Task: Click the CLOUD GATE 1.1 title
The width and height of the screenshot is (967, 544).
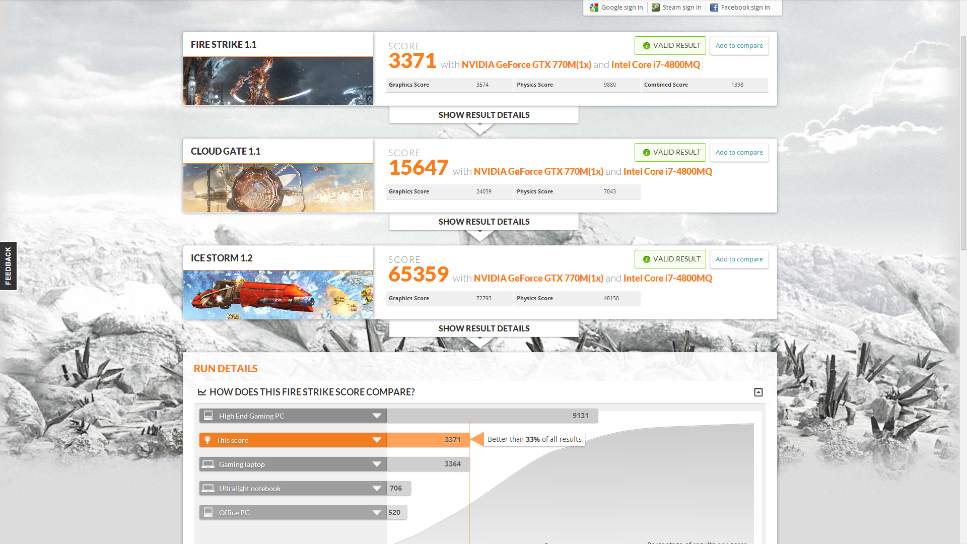Action: coord(226,152)
